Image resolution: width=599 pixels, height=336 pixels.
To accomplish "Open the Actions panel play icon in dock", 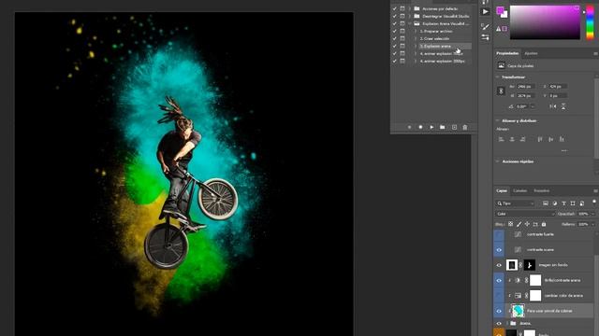I will [x=485, y=12].
